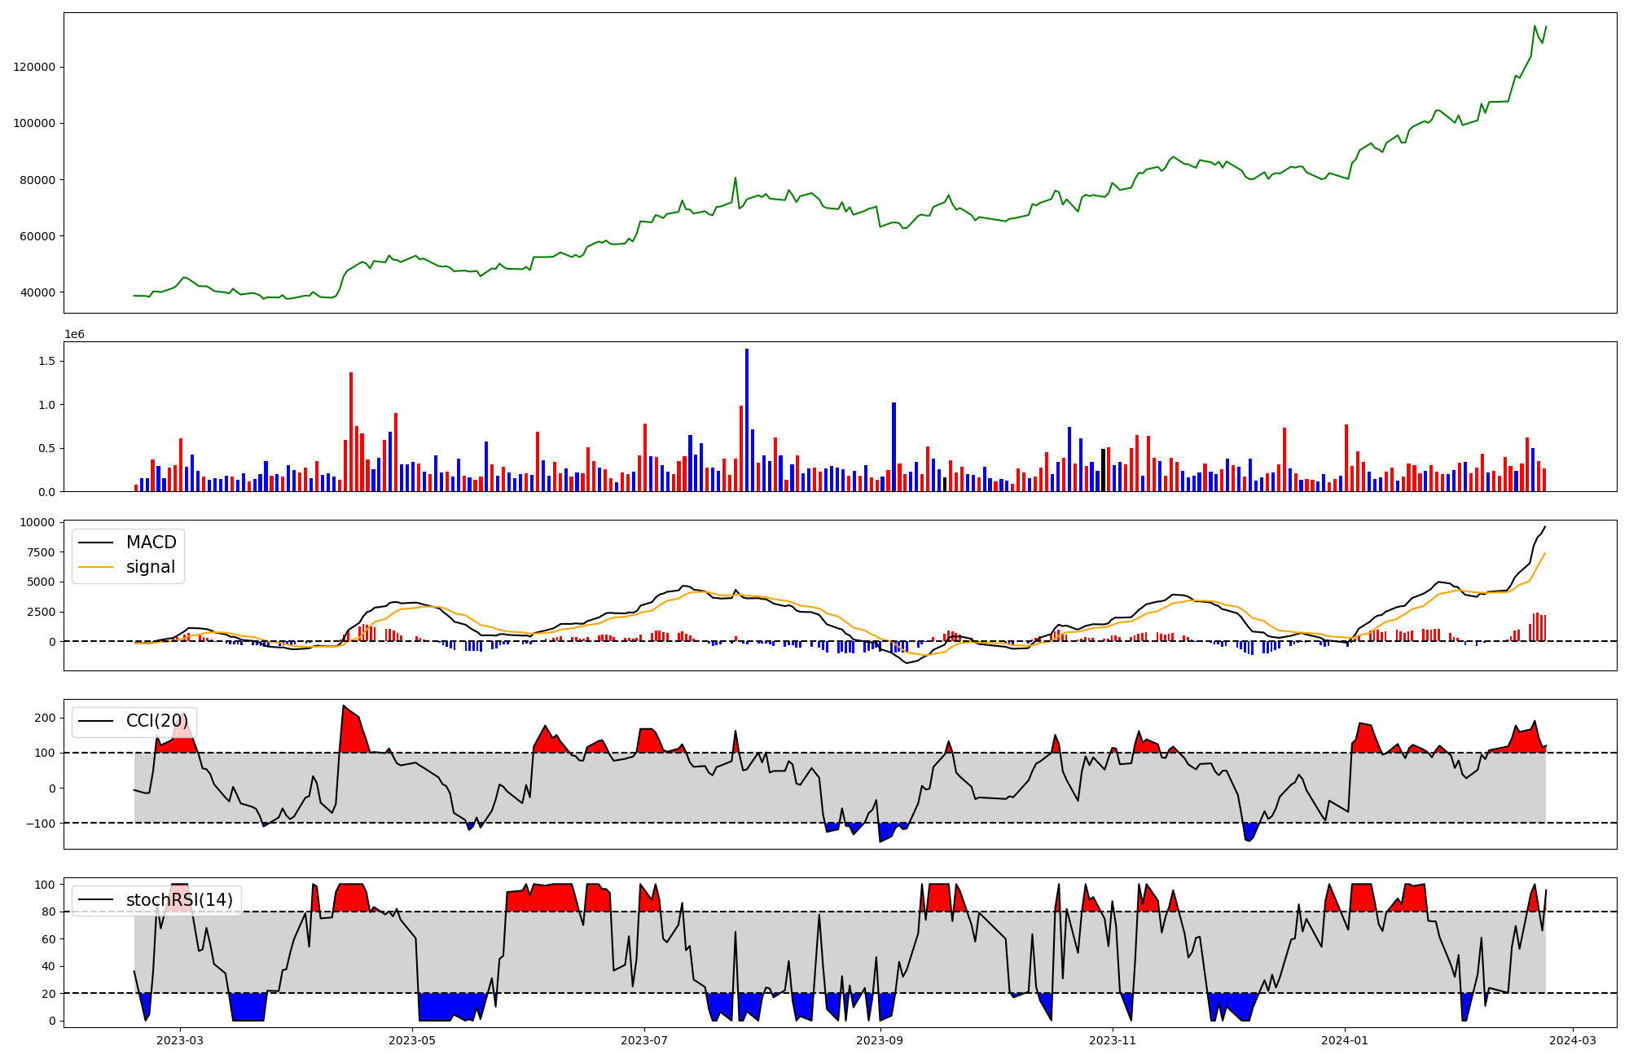Click the stochRSI(14) legend label
Screen dimensions: 1629x1059
pos(179,900)
